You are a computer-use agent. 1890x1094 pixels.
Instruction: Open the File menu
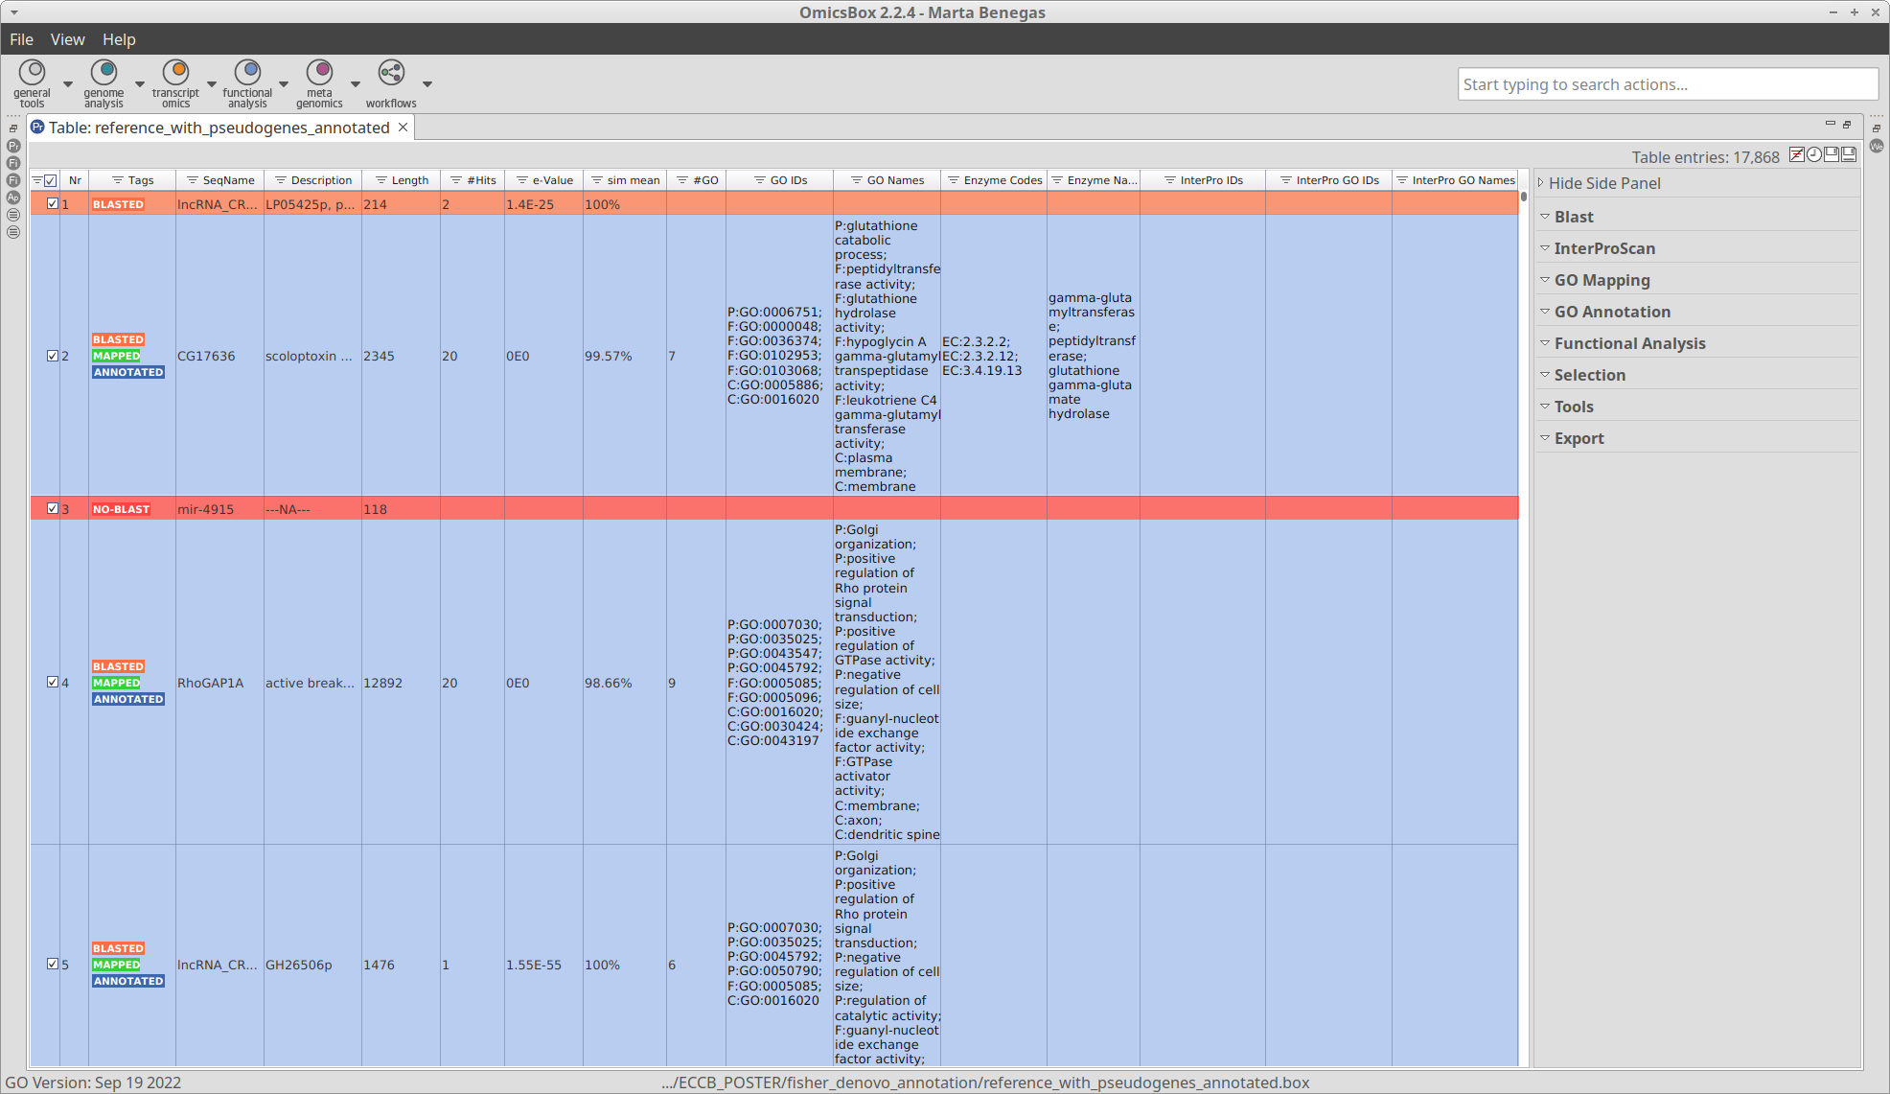[x=21, y=39]
